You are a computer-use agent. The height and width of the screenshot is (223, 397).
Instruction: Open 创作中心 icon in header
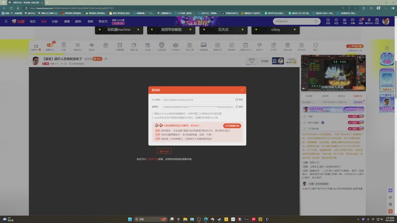coord(369,21)
